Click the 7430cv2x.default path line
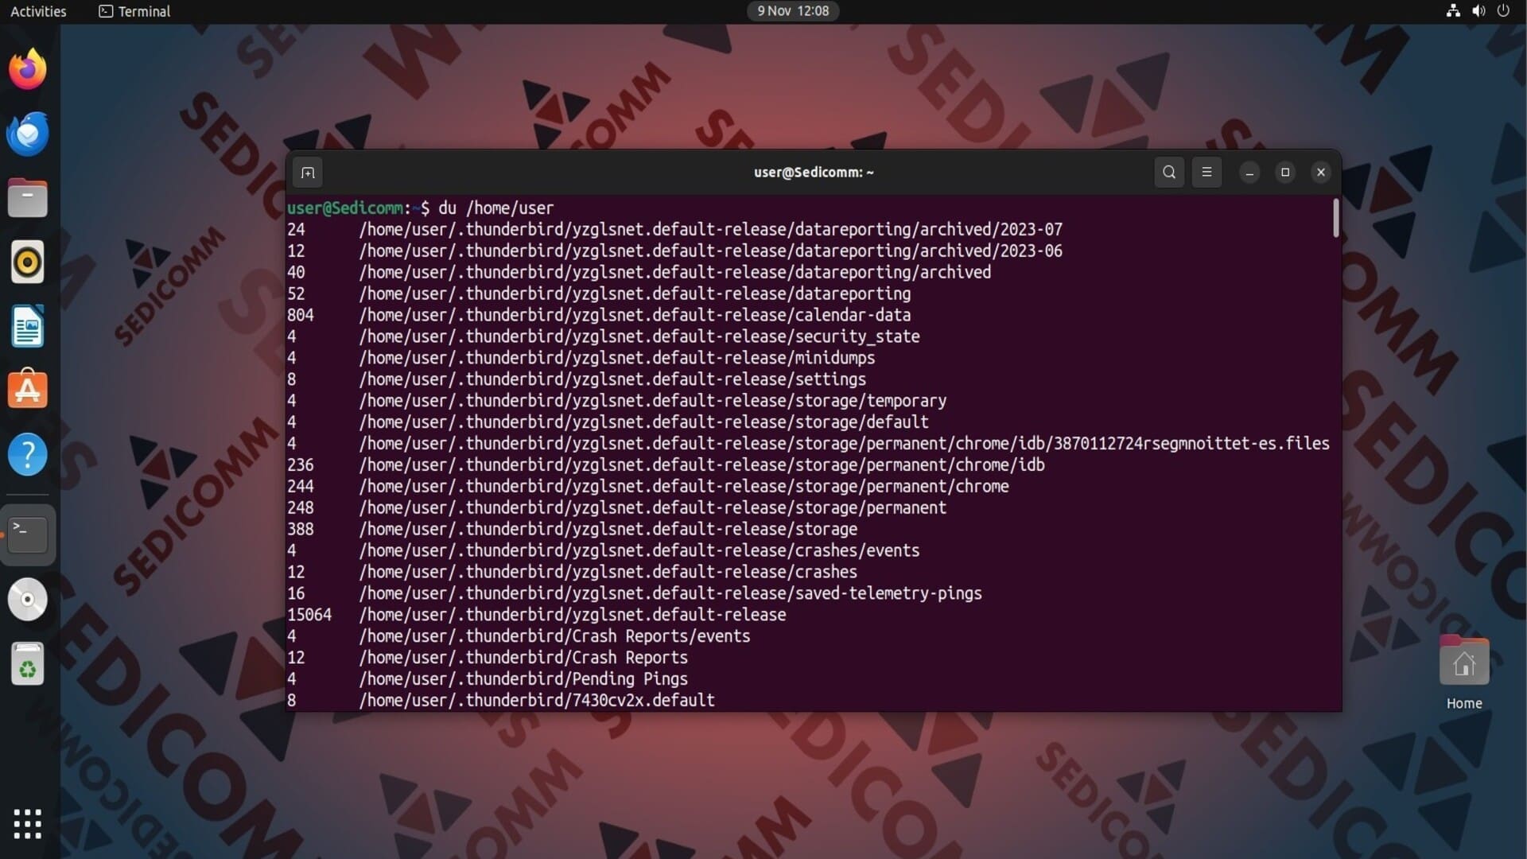 (537, 702)
